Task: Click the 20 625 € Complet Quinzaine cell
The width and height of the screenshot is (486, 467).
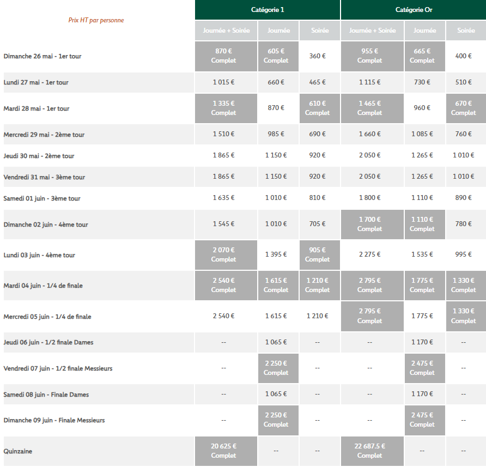Action: pos(223,451)
